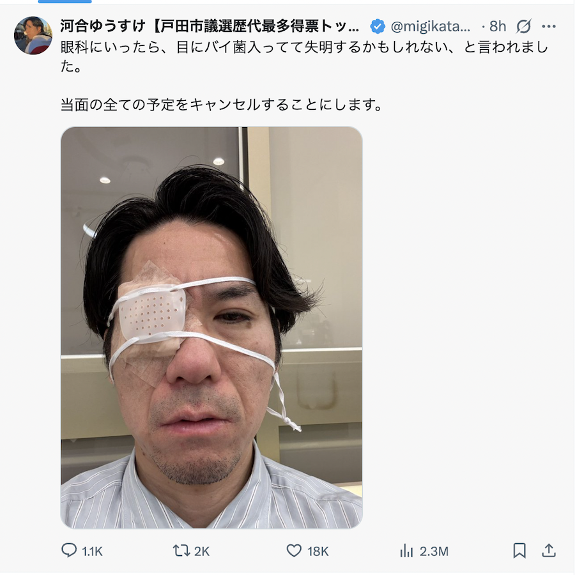The image size is (575, 575).
Task: Click the line 当面の全ての予定をキャンセル
Action: [222, 105]
